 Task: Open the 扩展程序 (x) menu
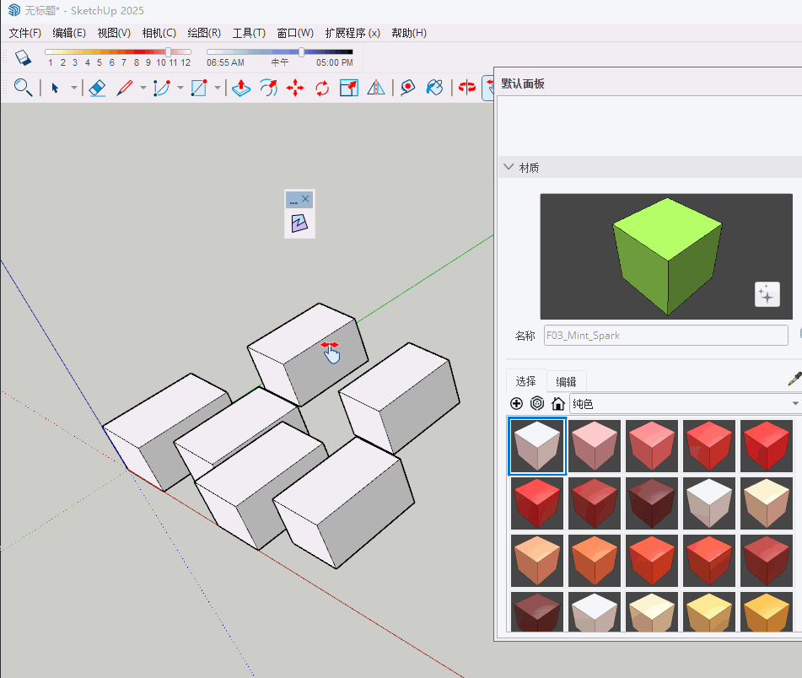tap(353, 33)
